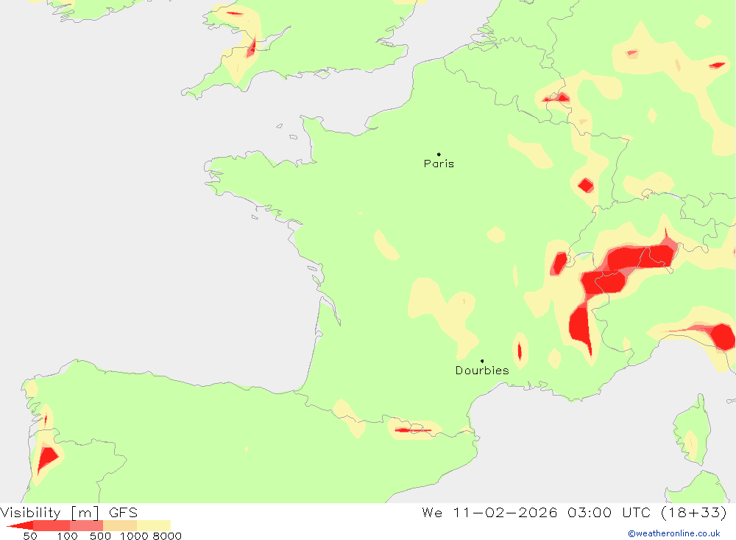Image resolution: width=736 pixels, height=540 pixels.
Task: Select the pale yellow legend swatch 1000 to 8000
Action: [154, 525]
